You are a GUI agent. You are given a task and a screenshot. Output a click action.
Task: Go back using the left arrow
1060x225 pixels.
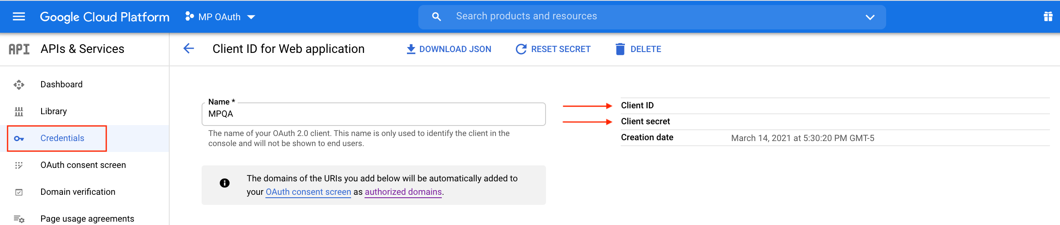(x=189, y=49)
